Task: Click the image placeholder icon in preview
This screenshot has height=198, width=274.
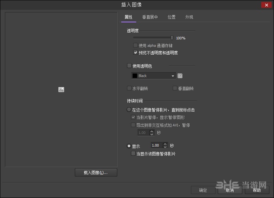Action: tap(61, 90)
